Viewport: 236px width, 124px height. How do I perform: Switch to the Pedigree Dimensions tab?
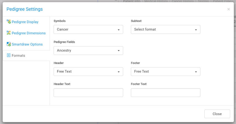[x=29, y=33]
